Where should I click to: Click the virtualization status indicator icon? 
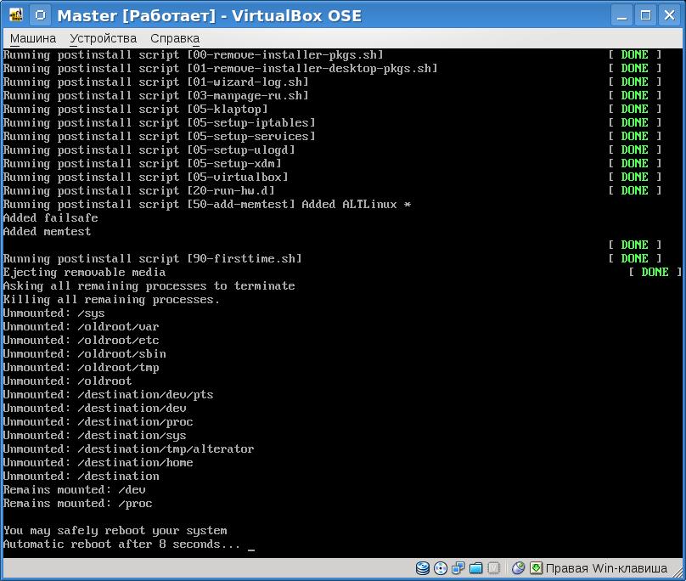click(494, 568)
